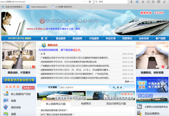The image size is (169, 116).
Task: Switch to 网上购票常见问题 tab
Action: 56,104
